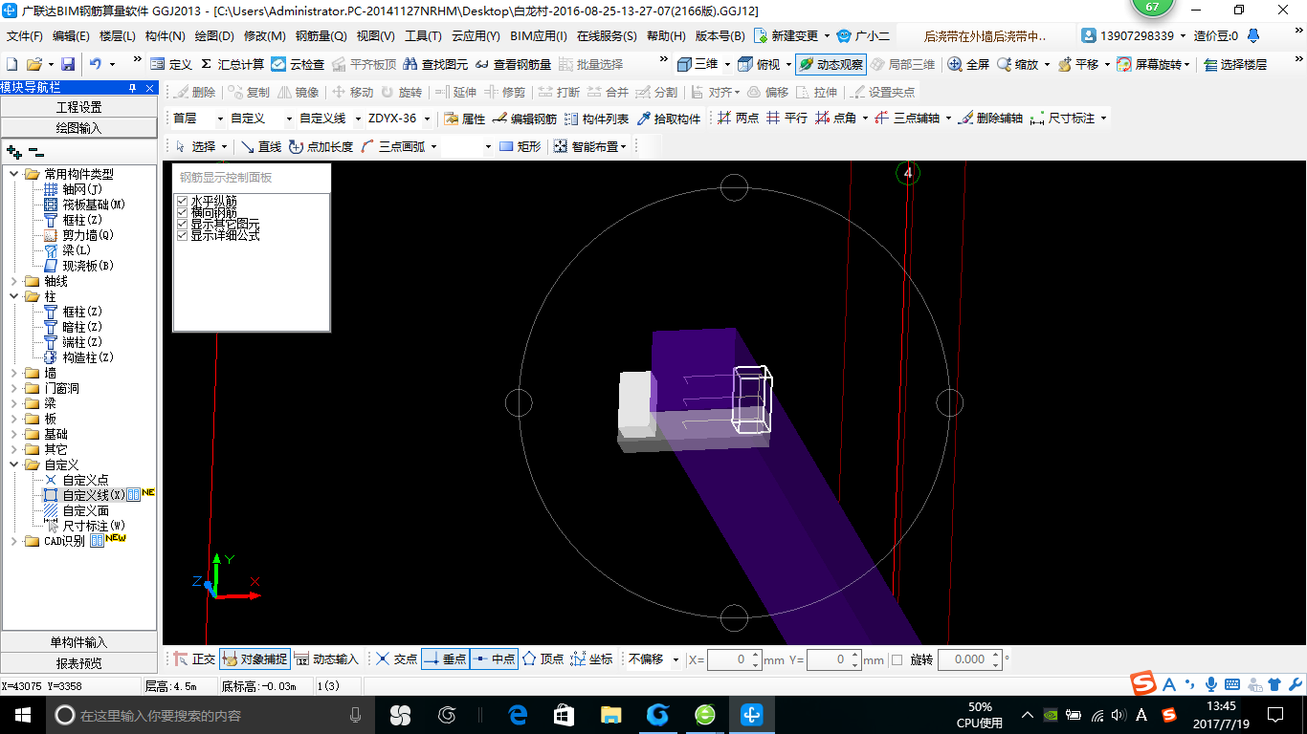Toggle 显示详细公式 checkbox
The image size is (1307, 734).
tap(183, 235)
